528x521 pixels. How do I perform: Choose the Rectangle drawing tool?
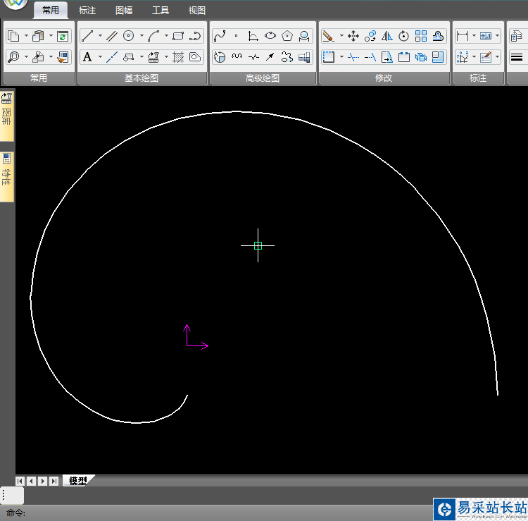pos(177,36)
